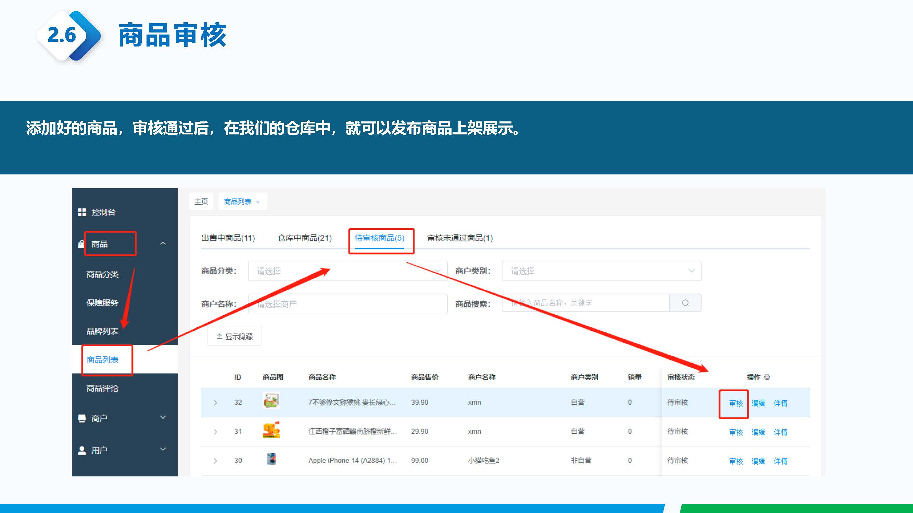The image size is (913, 513).
Task: Click 审核 link for product ID 32
Action: click(736, 403)
